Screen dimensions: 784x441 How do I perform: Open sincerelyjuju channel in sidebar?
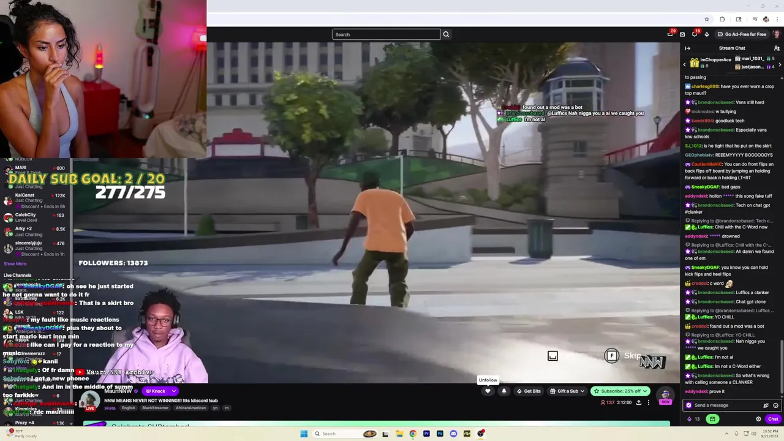(35, 248)
